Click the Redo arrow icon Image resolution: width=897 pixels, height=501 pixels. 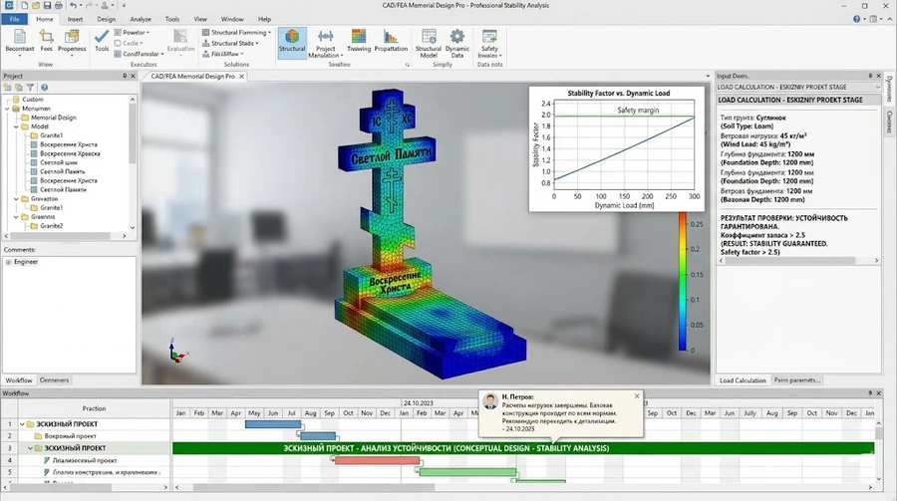pos(89,5)
